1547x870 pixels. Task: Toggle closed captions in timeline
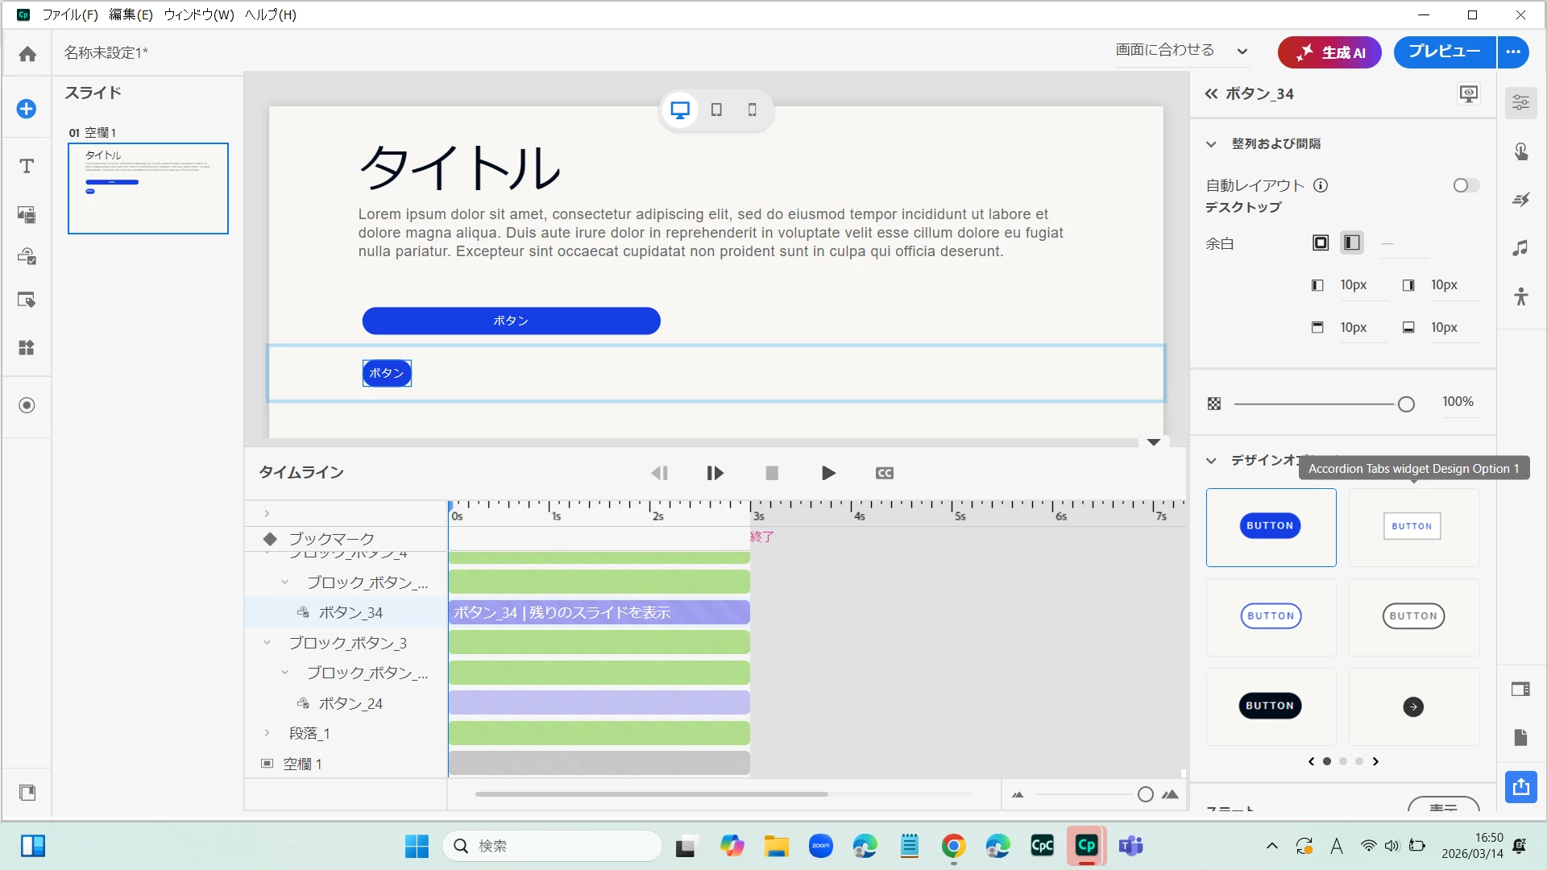click(x=884, y=473)
